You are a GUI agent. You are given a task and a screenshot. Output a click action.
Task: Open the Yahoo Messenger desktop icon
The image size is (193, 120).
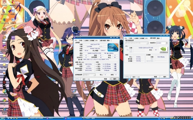(x=4, y=46)
